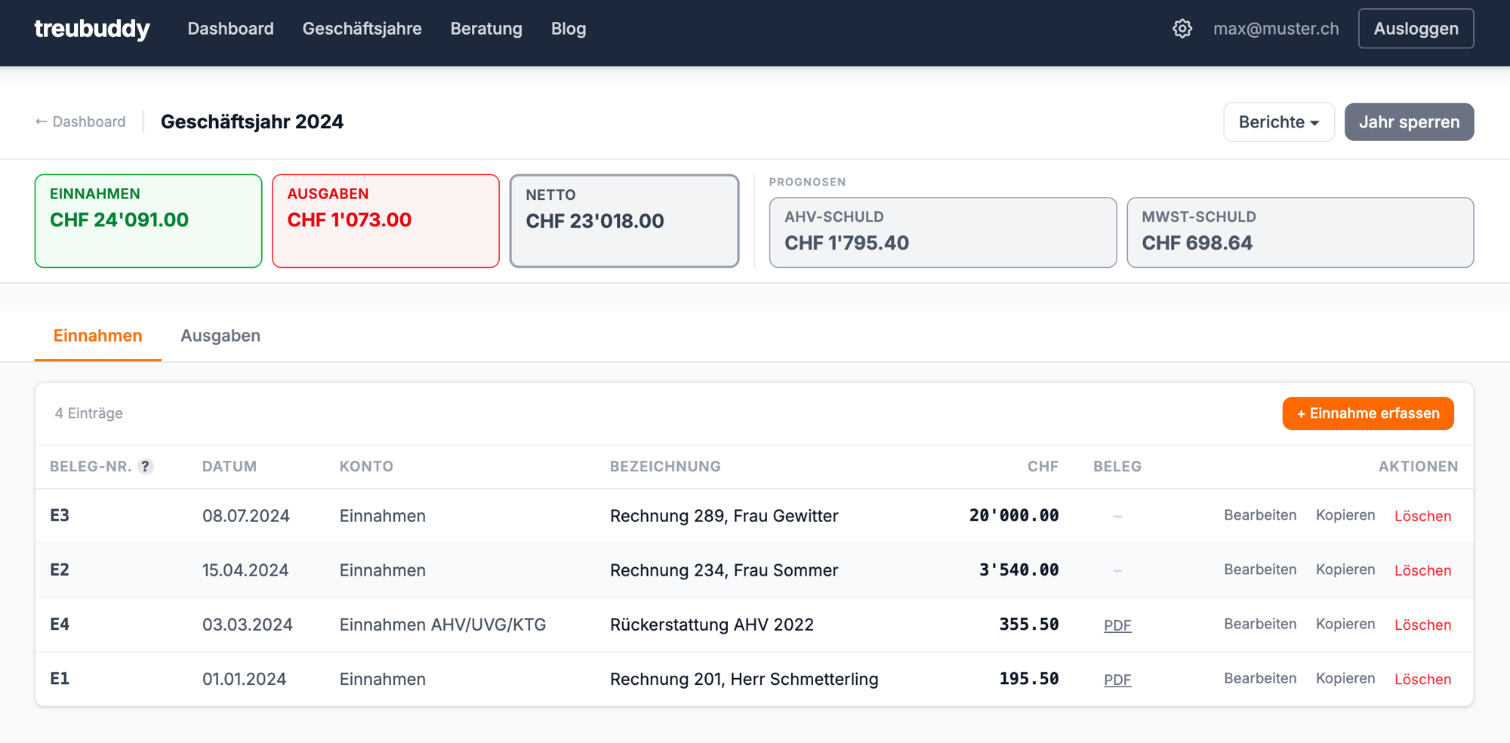
Task: Click the description Rückerstattung AHV 2022
Action: [x=712, y=625]
